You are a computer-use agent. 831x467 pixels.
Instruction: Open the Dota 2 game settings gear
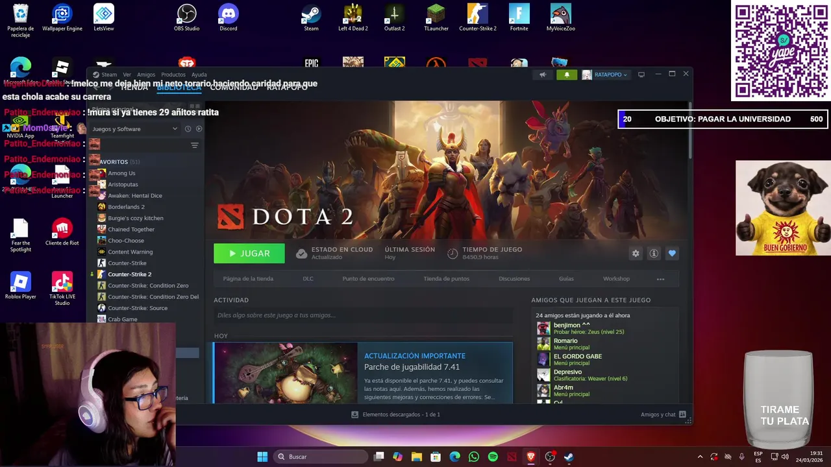636,254
